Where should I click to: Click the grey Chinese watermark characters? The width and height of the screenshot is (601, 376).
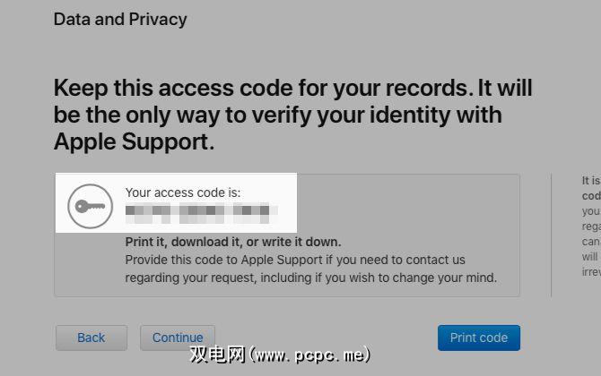[217, 355]
